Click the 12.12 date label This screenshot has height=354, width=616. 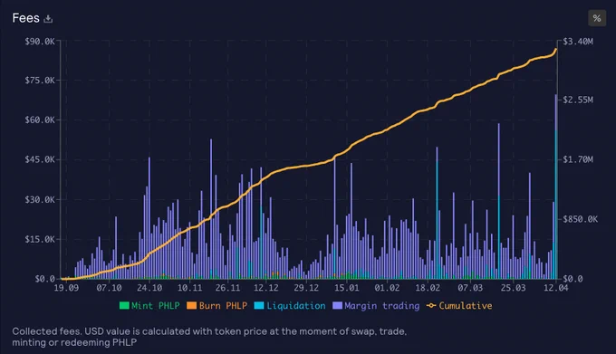click(266, 288)
